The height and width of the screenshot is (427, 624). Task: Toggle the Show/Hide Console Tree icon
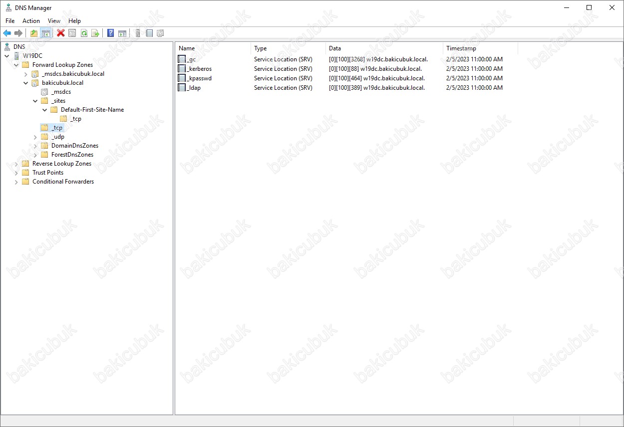coord(45,33)
